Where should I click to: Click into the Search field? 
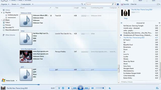(99, 4)
